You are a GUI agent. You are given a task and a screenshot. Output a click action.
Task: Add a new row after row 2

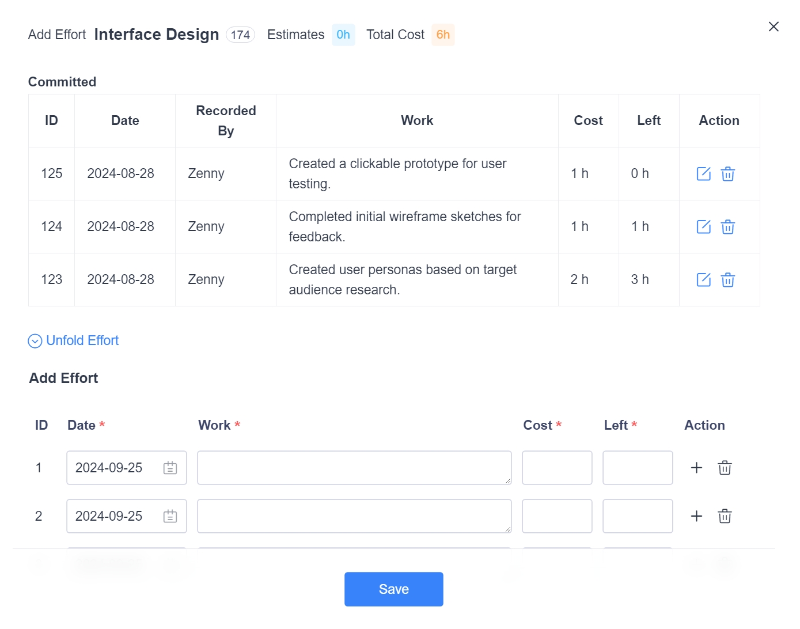click(696, 516)
